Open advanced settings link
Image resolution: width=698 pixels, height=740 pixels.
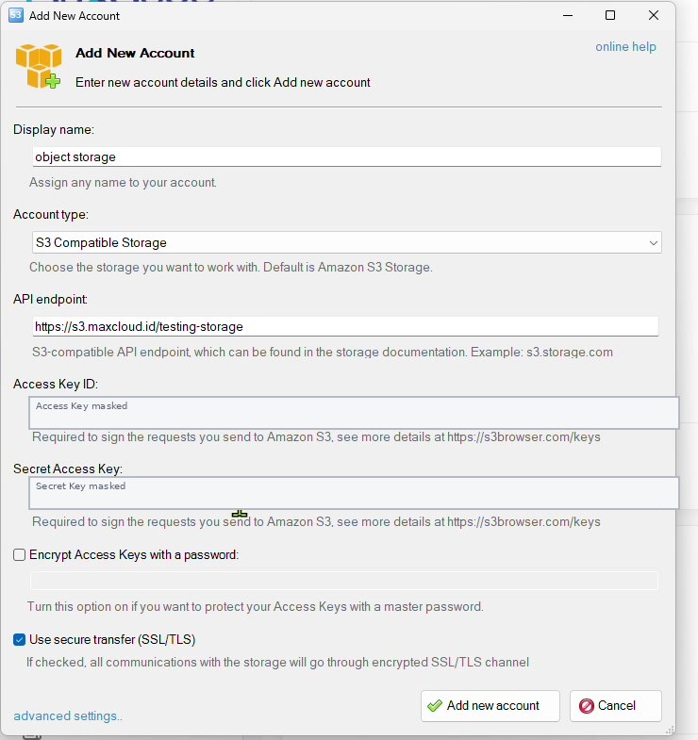point(68,715)
